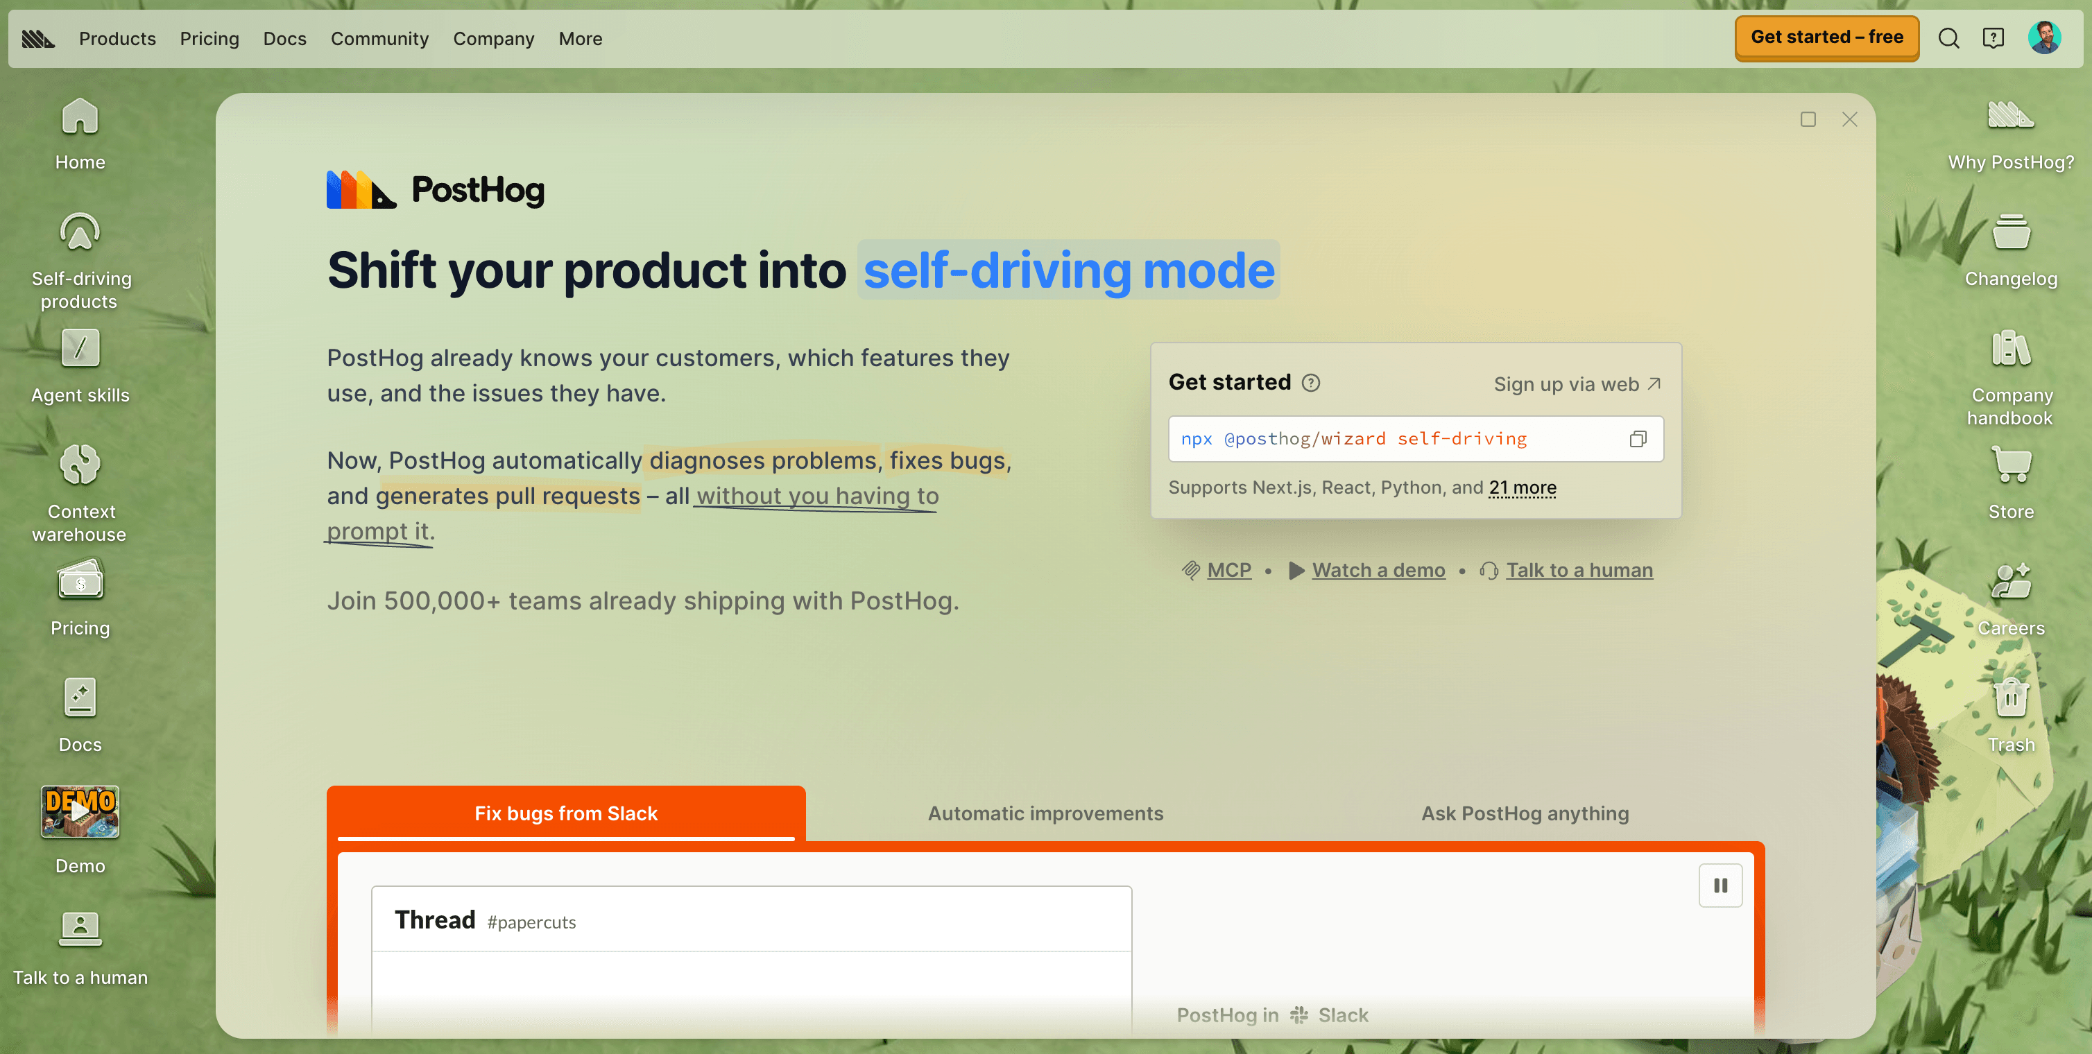Click the Get started – free button
The height and width of the screenshot is (1054, 2092).
1826,37
